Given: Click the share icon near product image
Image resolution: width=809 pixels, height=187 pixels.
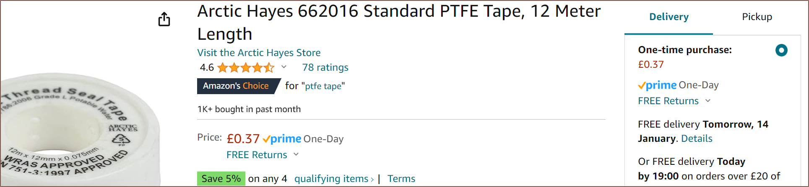Looking at the screenshot, I should tap(164, 19).
